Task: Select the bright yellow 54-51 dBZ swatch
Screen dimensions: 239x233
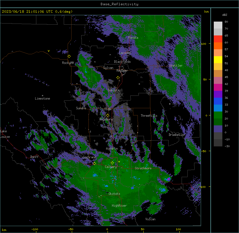Action: [x=218, y=59]
